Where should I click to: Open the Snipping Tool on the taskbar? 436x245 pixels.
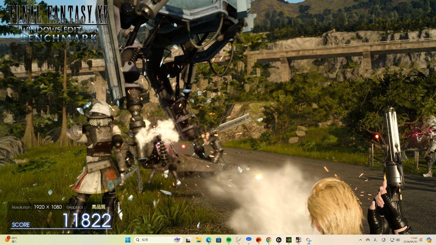tap(309, 240)
